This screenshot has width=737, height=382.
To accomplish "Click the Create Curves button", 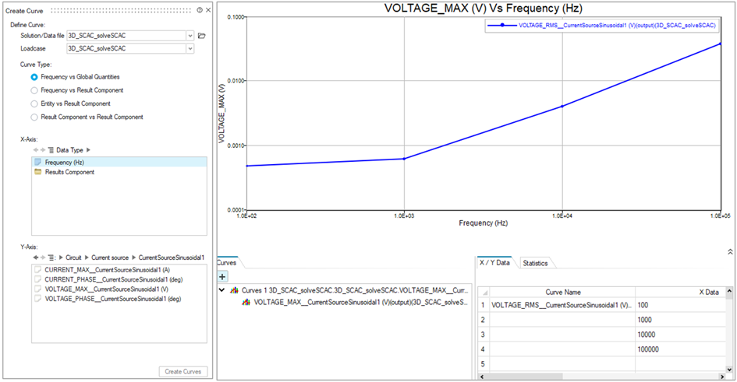I will tap(183, 372).
